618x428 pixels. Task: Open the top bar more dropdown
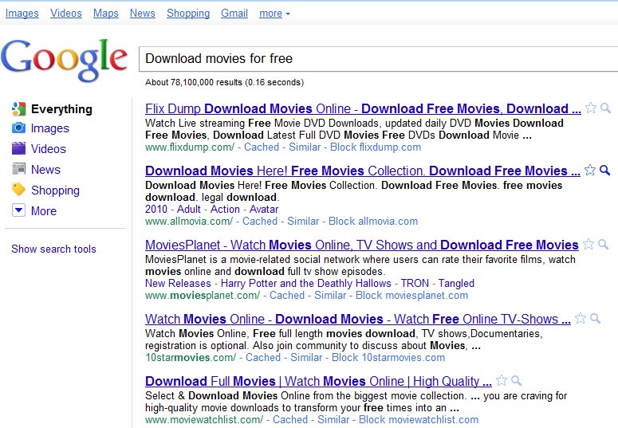coord(274,14)
